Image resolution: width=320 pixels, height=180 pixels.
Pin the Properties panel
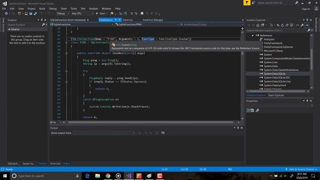click(307, 101)
